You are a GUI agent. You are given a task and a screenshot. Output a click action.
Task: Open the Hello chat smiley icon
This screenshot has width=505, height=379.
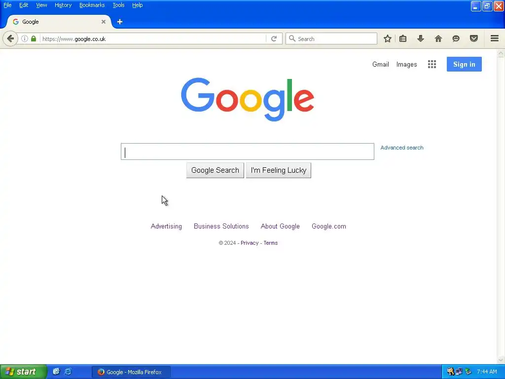456,38
